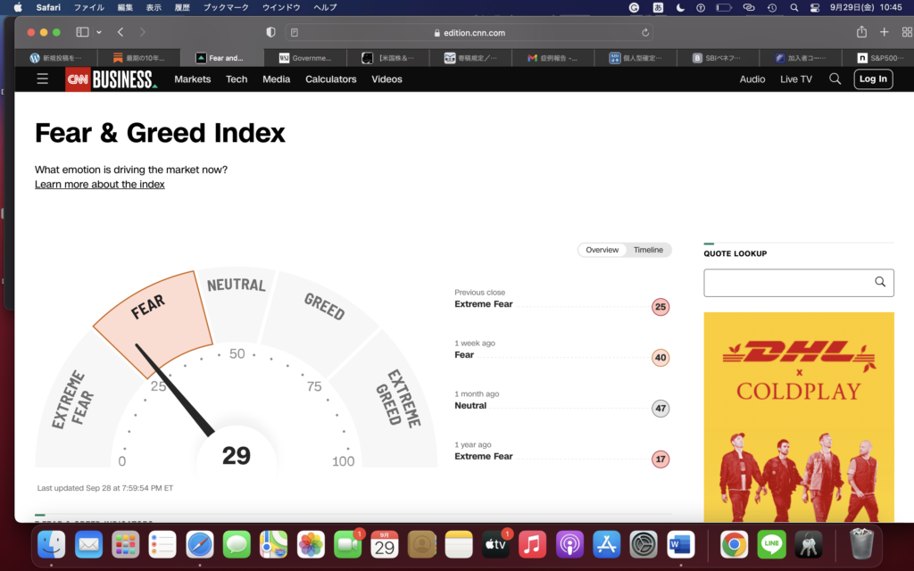Image resolution: width=914 pixels, height=571 pixels.
Task: Expand sidebar dropdown chevron in Safari toolbar
Action: 98,32
